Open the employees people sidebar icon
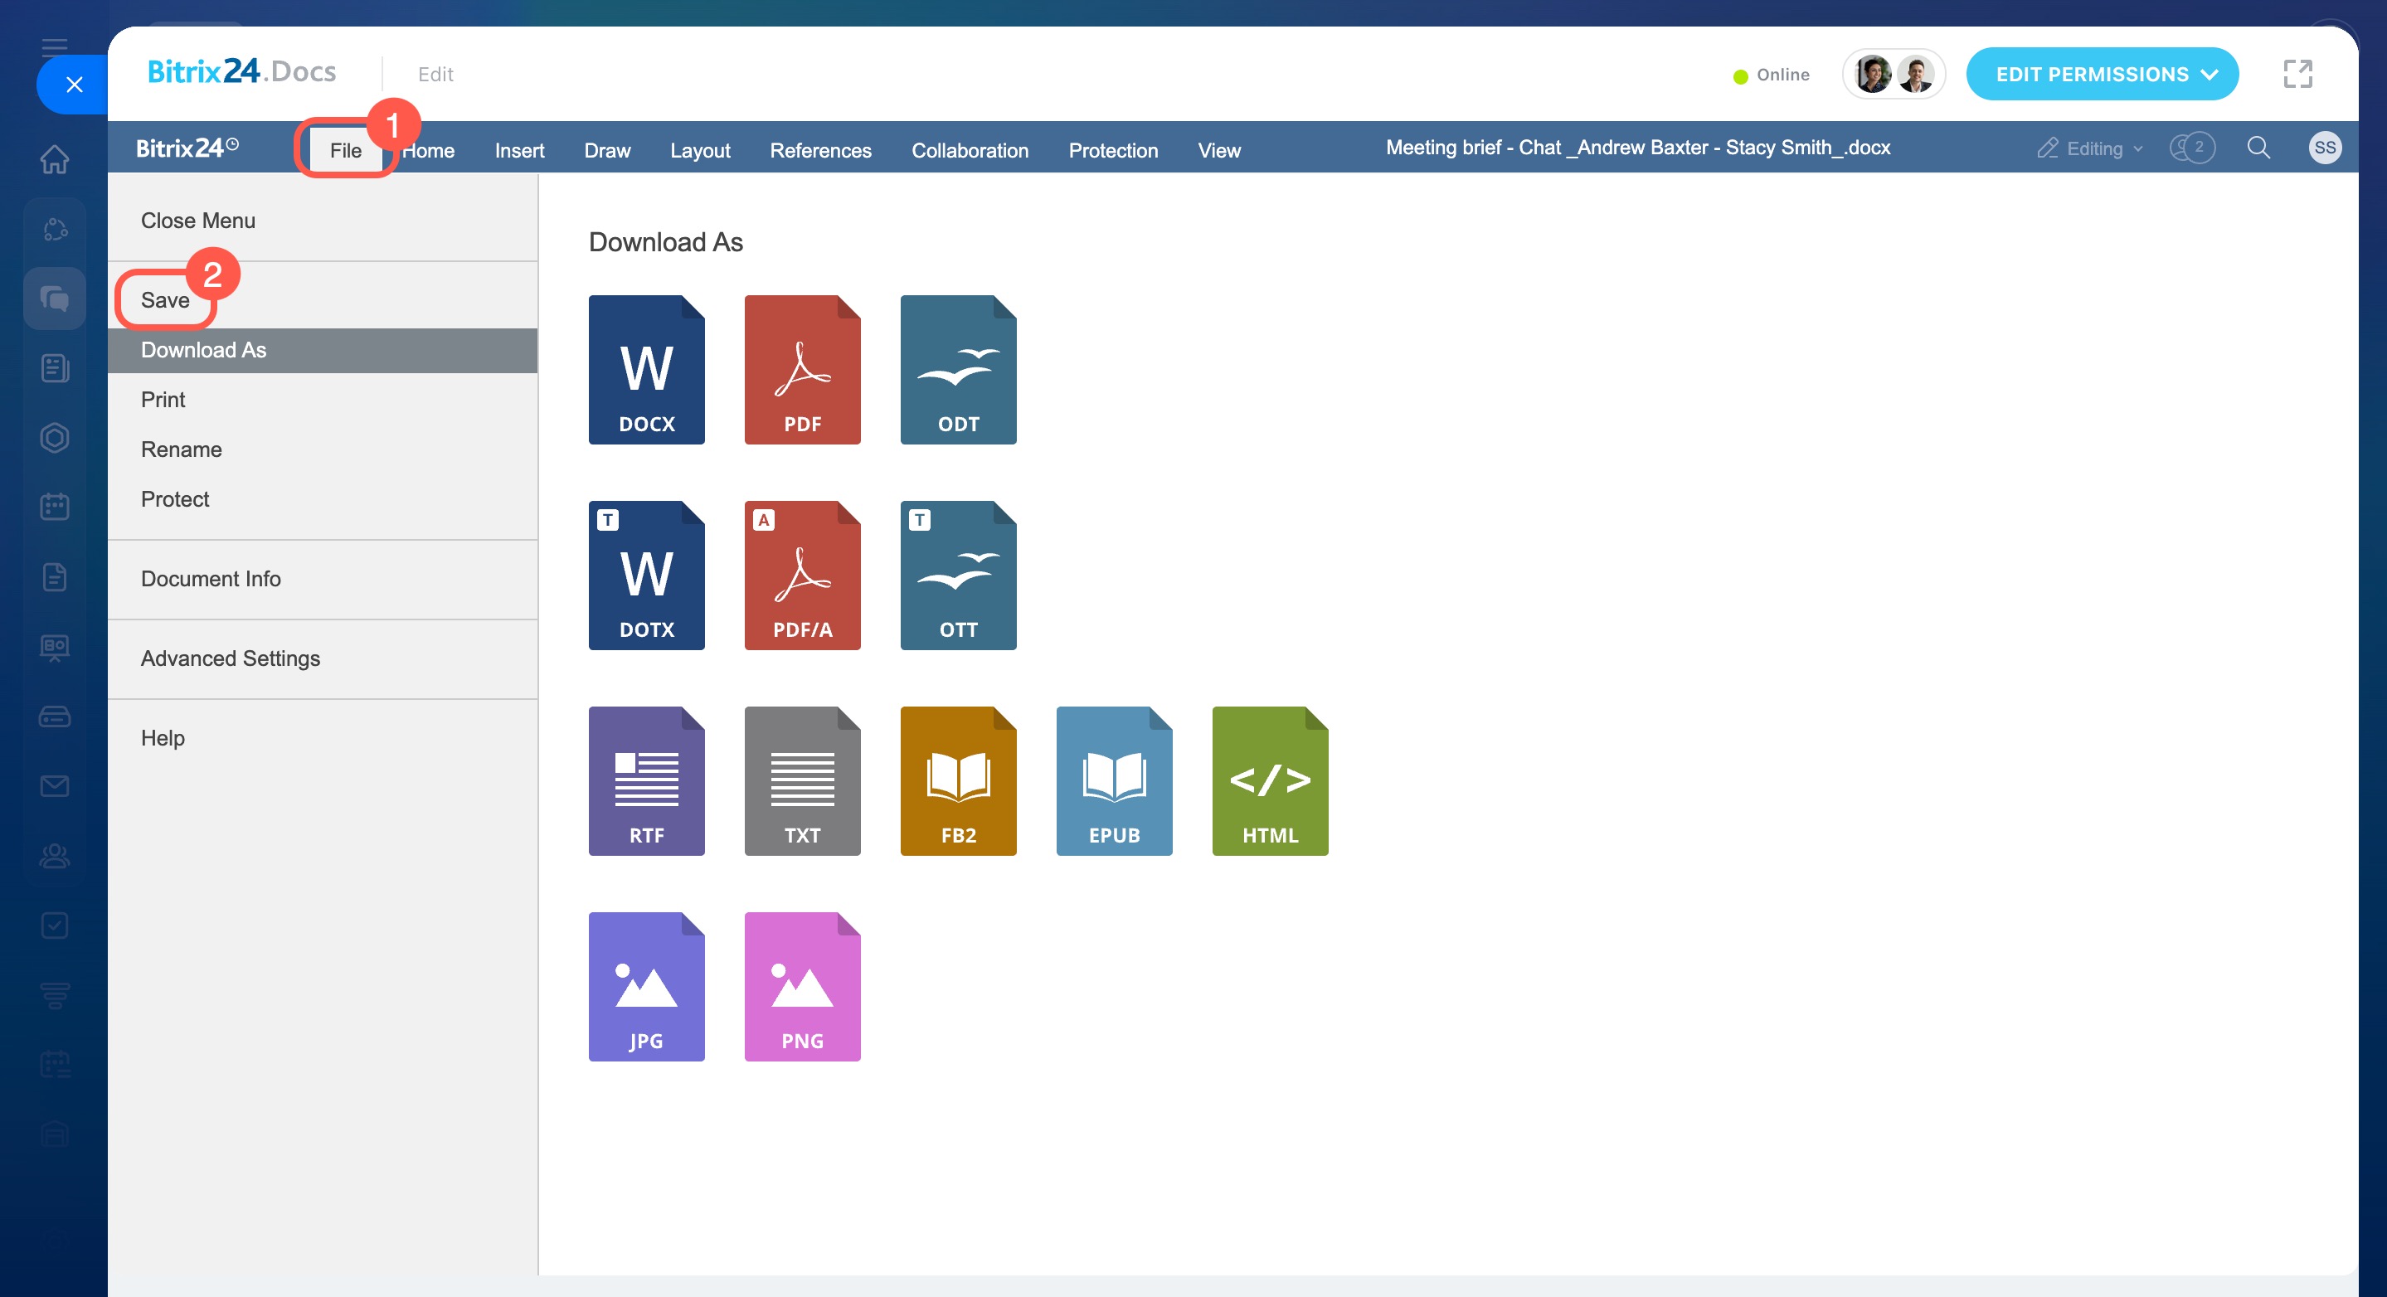The height and width of the screenshot is (1297, 2387). pyautogui.click(x=55, y=855)
